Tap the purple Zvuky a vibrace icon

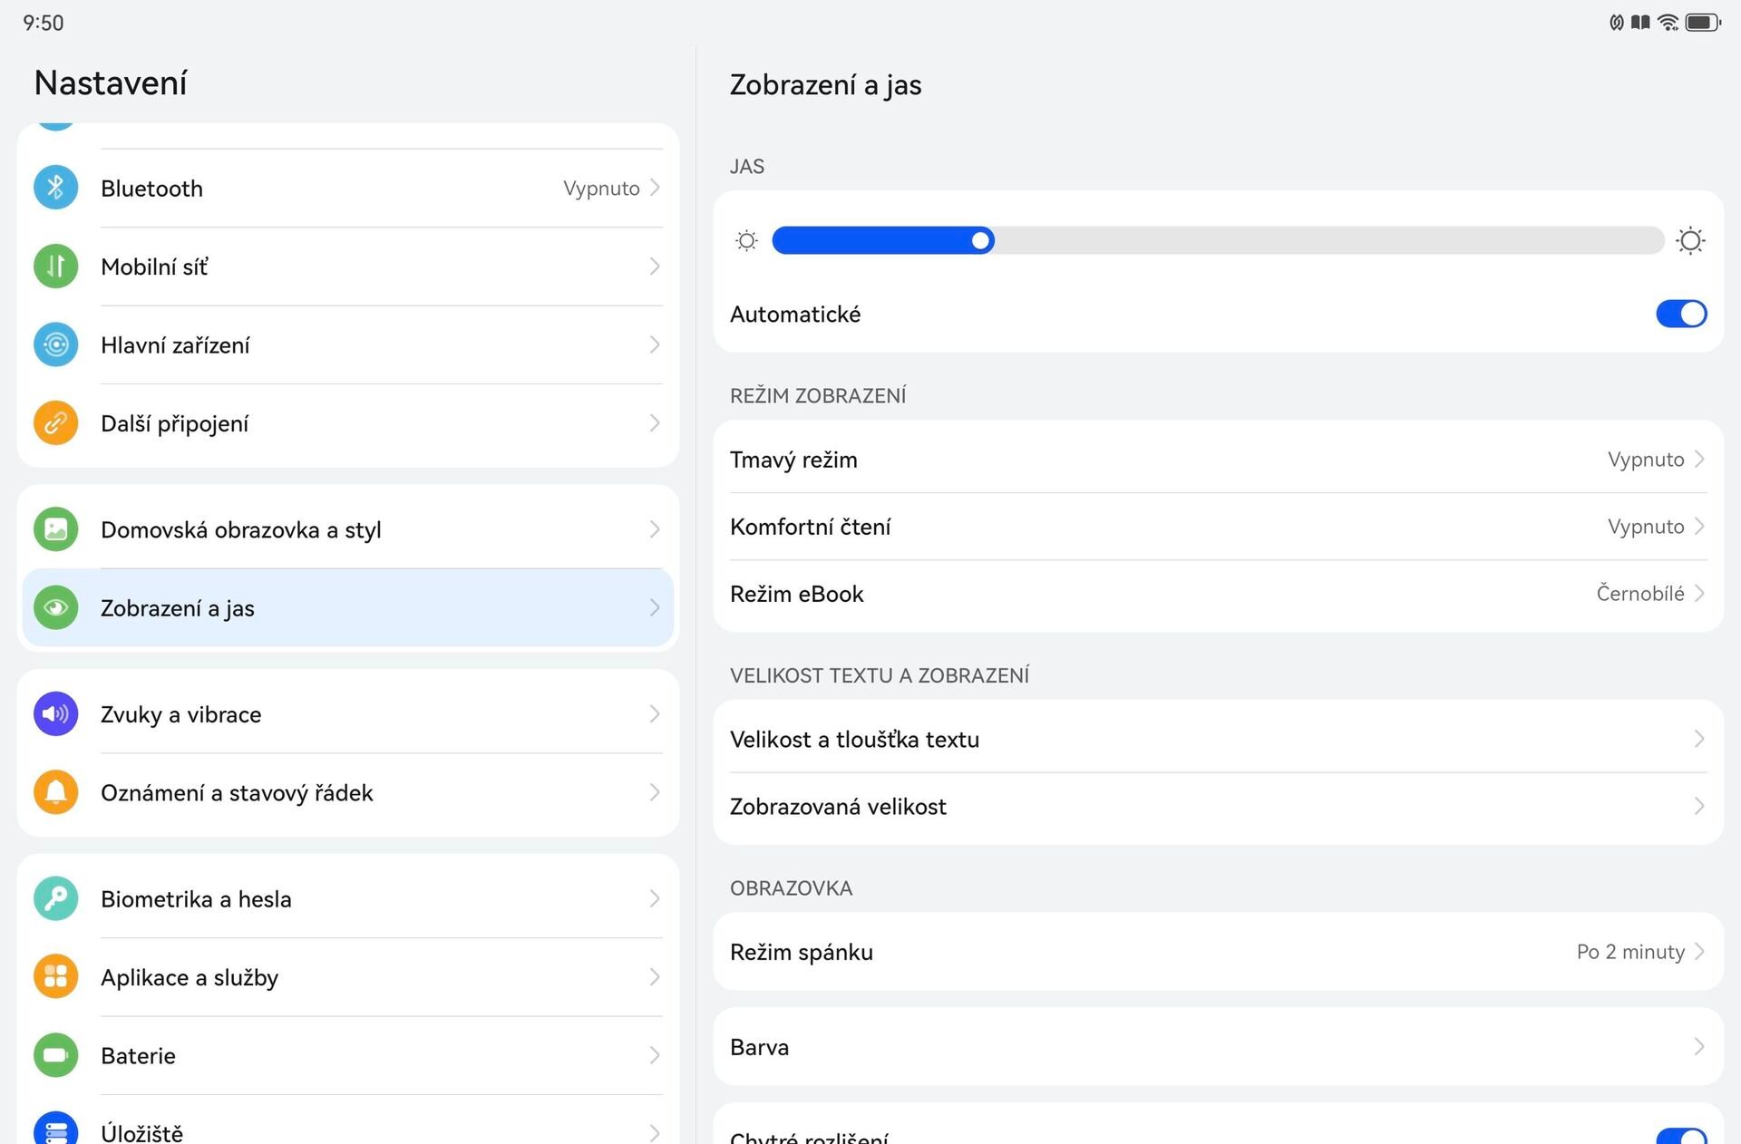coord(55,714)
